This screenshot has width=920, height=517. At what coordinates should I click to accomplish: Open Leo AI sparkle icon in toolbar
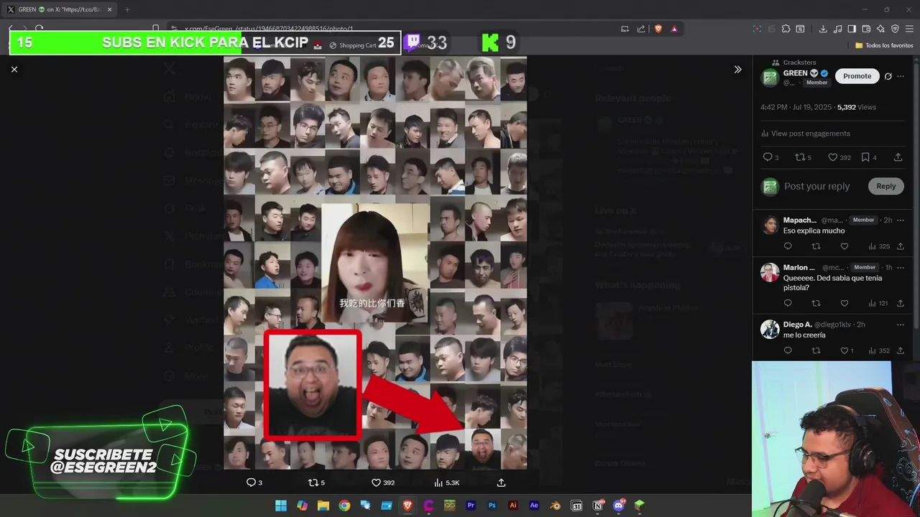(880, 29)
